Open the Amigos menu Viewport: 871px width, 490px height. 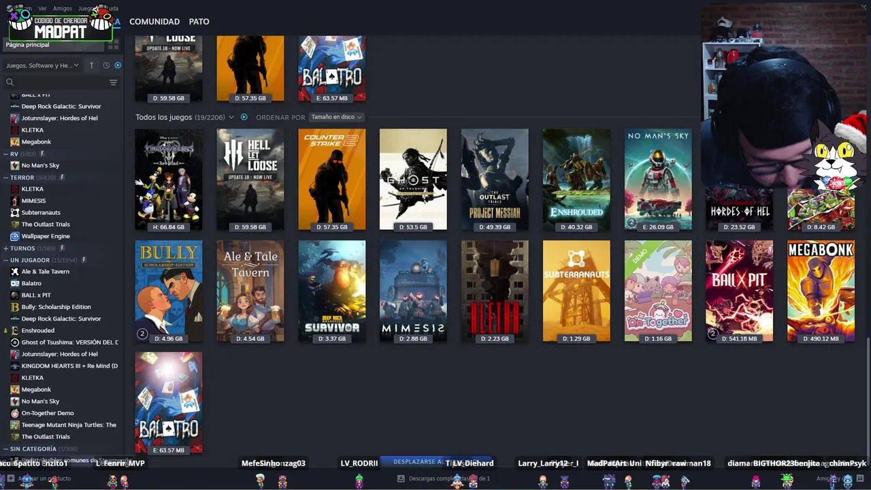[x=63, y=8]
